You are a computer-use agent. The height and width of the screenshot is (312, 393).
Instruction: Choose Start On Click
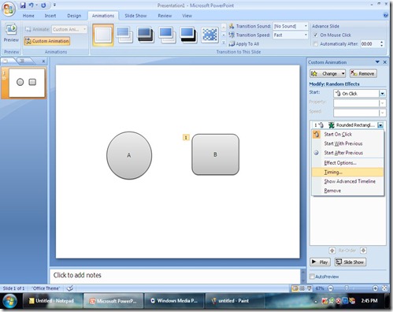coord(347,134)
